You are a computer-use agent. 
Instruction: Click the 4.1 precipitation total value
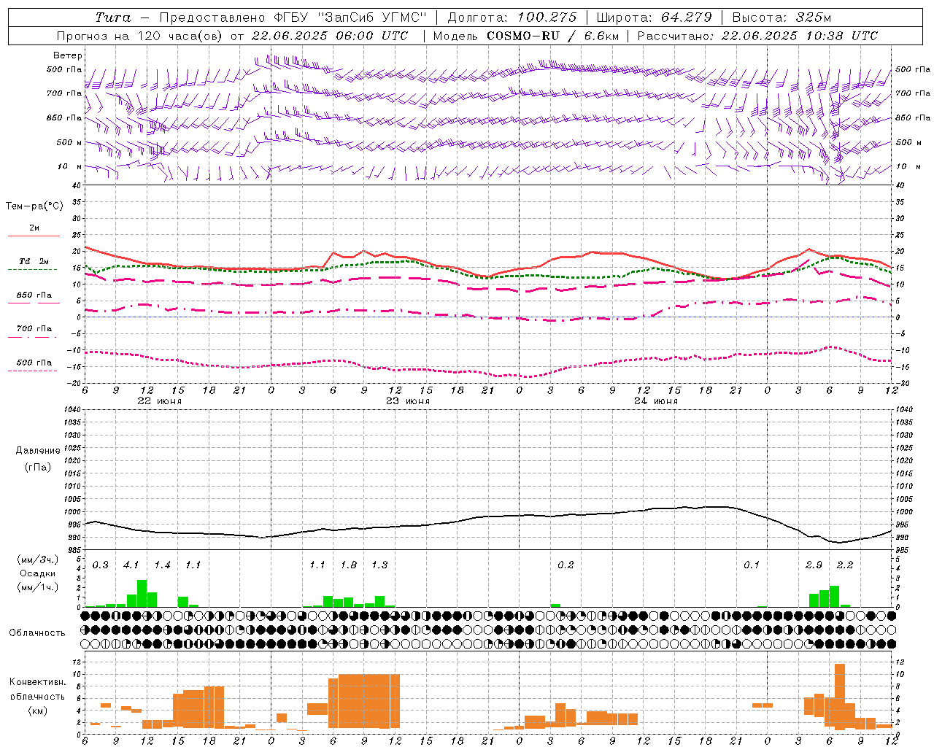coord(131,565)
